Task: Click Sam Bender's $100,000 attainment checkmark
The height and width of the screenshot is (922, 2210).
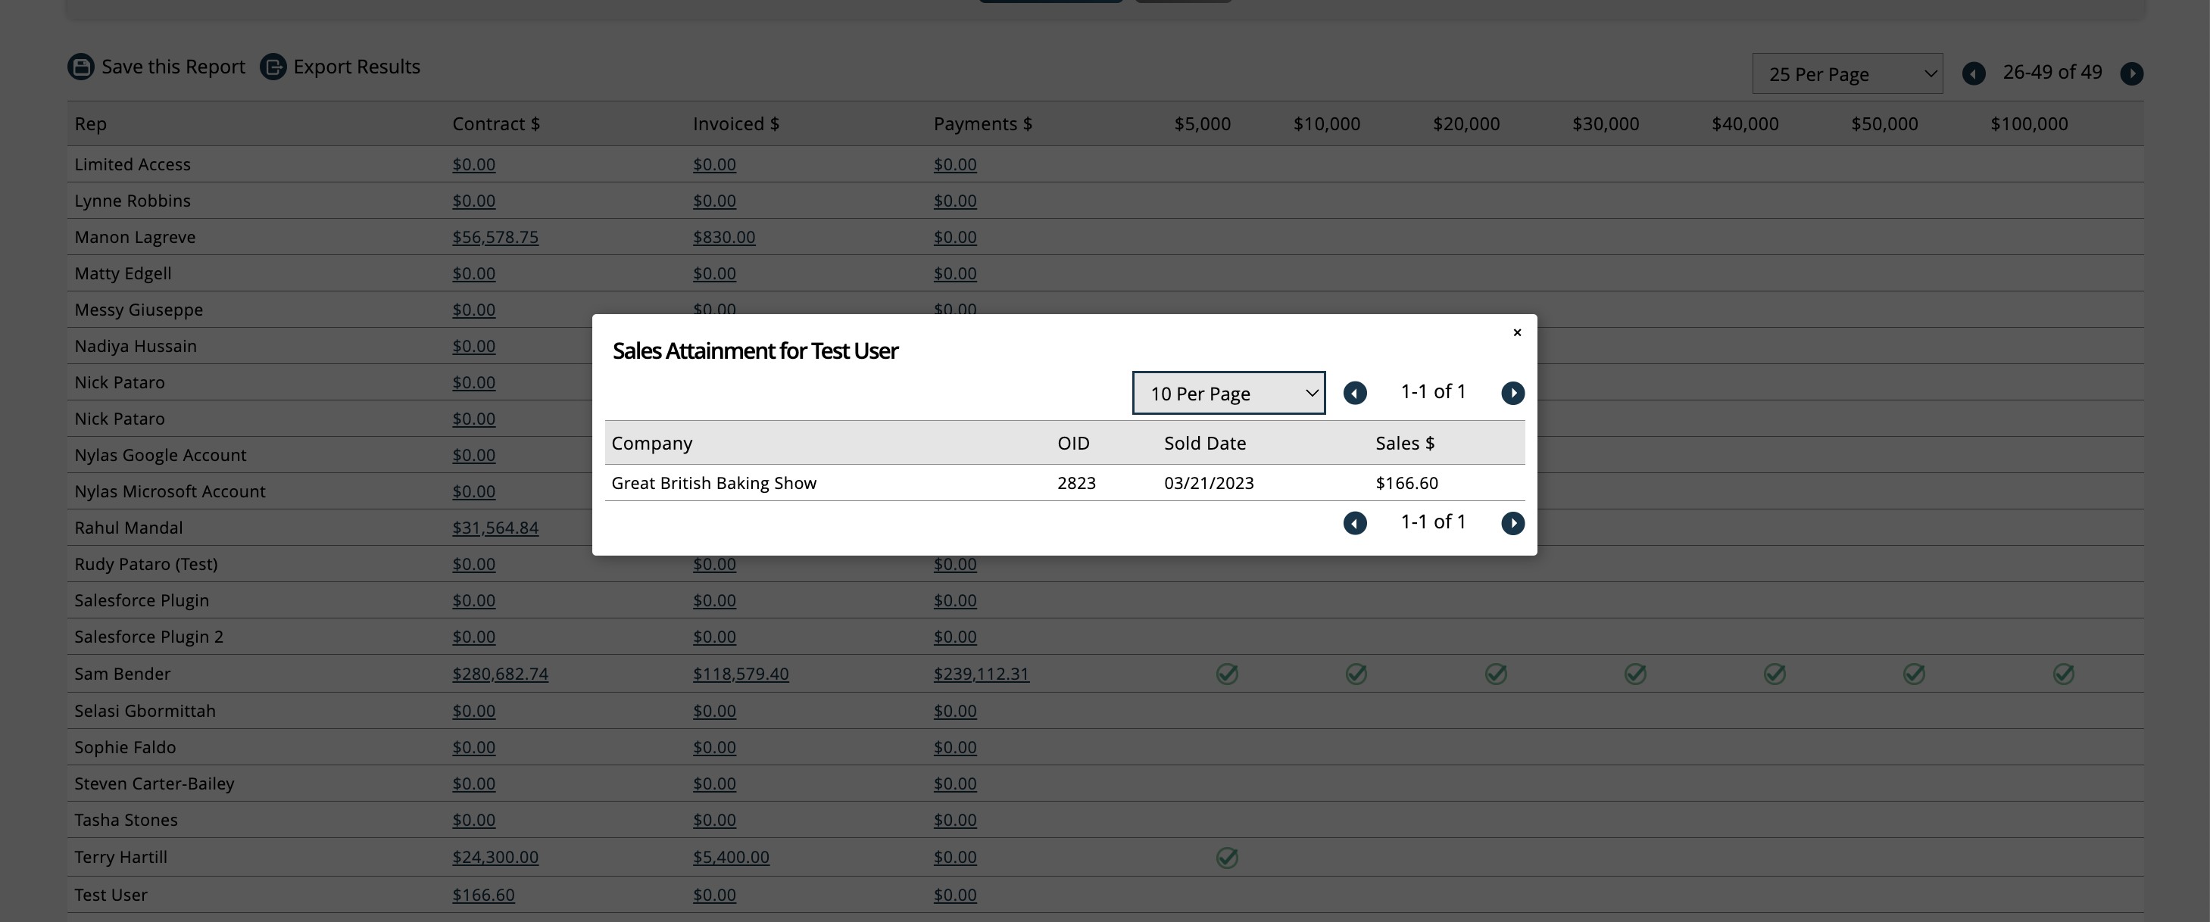Action: [2063, 675]
